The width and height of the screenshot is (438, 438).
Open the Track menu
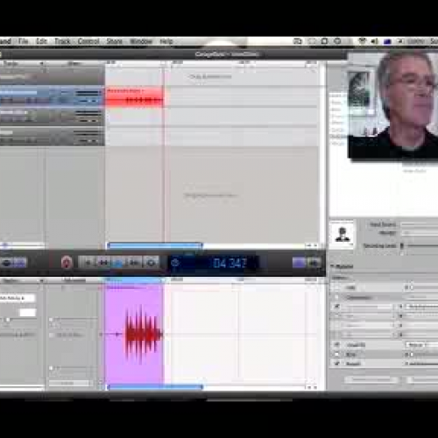(x=62, y=41)
